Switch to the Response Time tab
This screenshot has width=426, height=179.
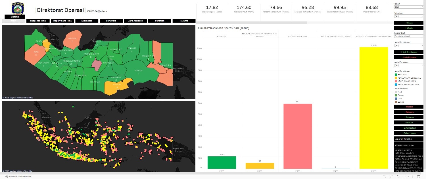tap(38, 21)
